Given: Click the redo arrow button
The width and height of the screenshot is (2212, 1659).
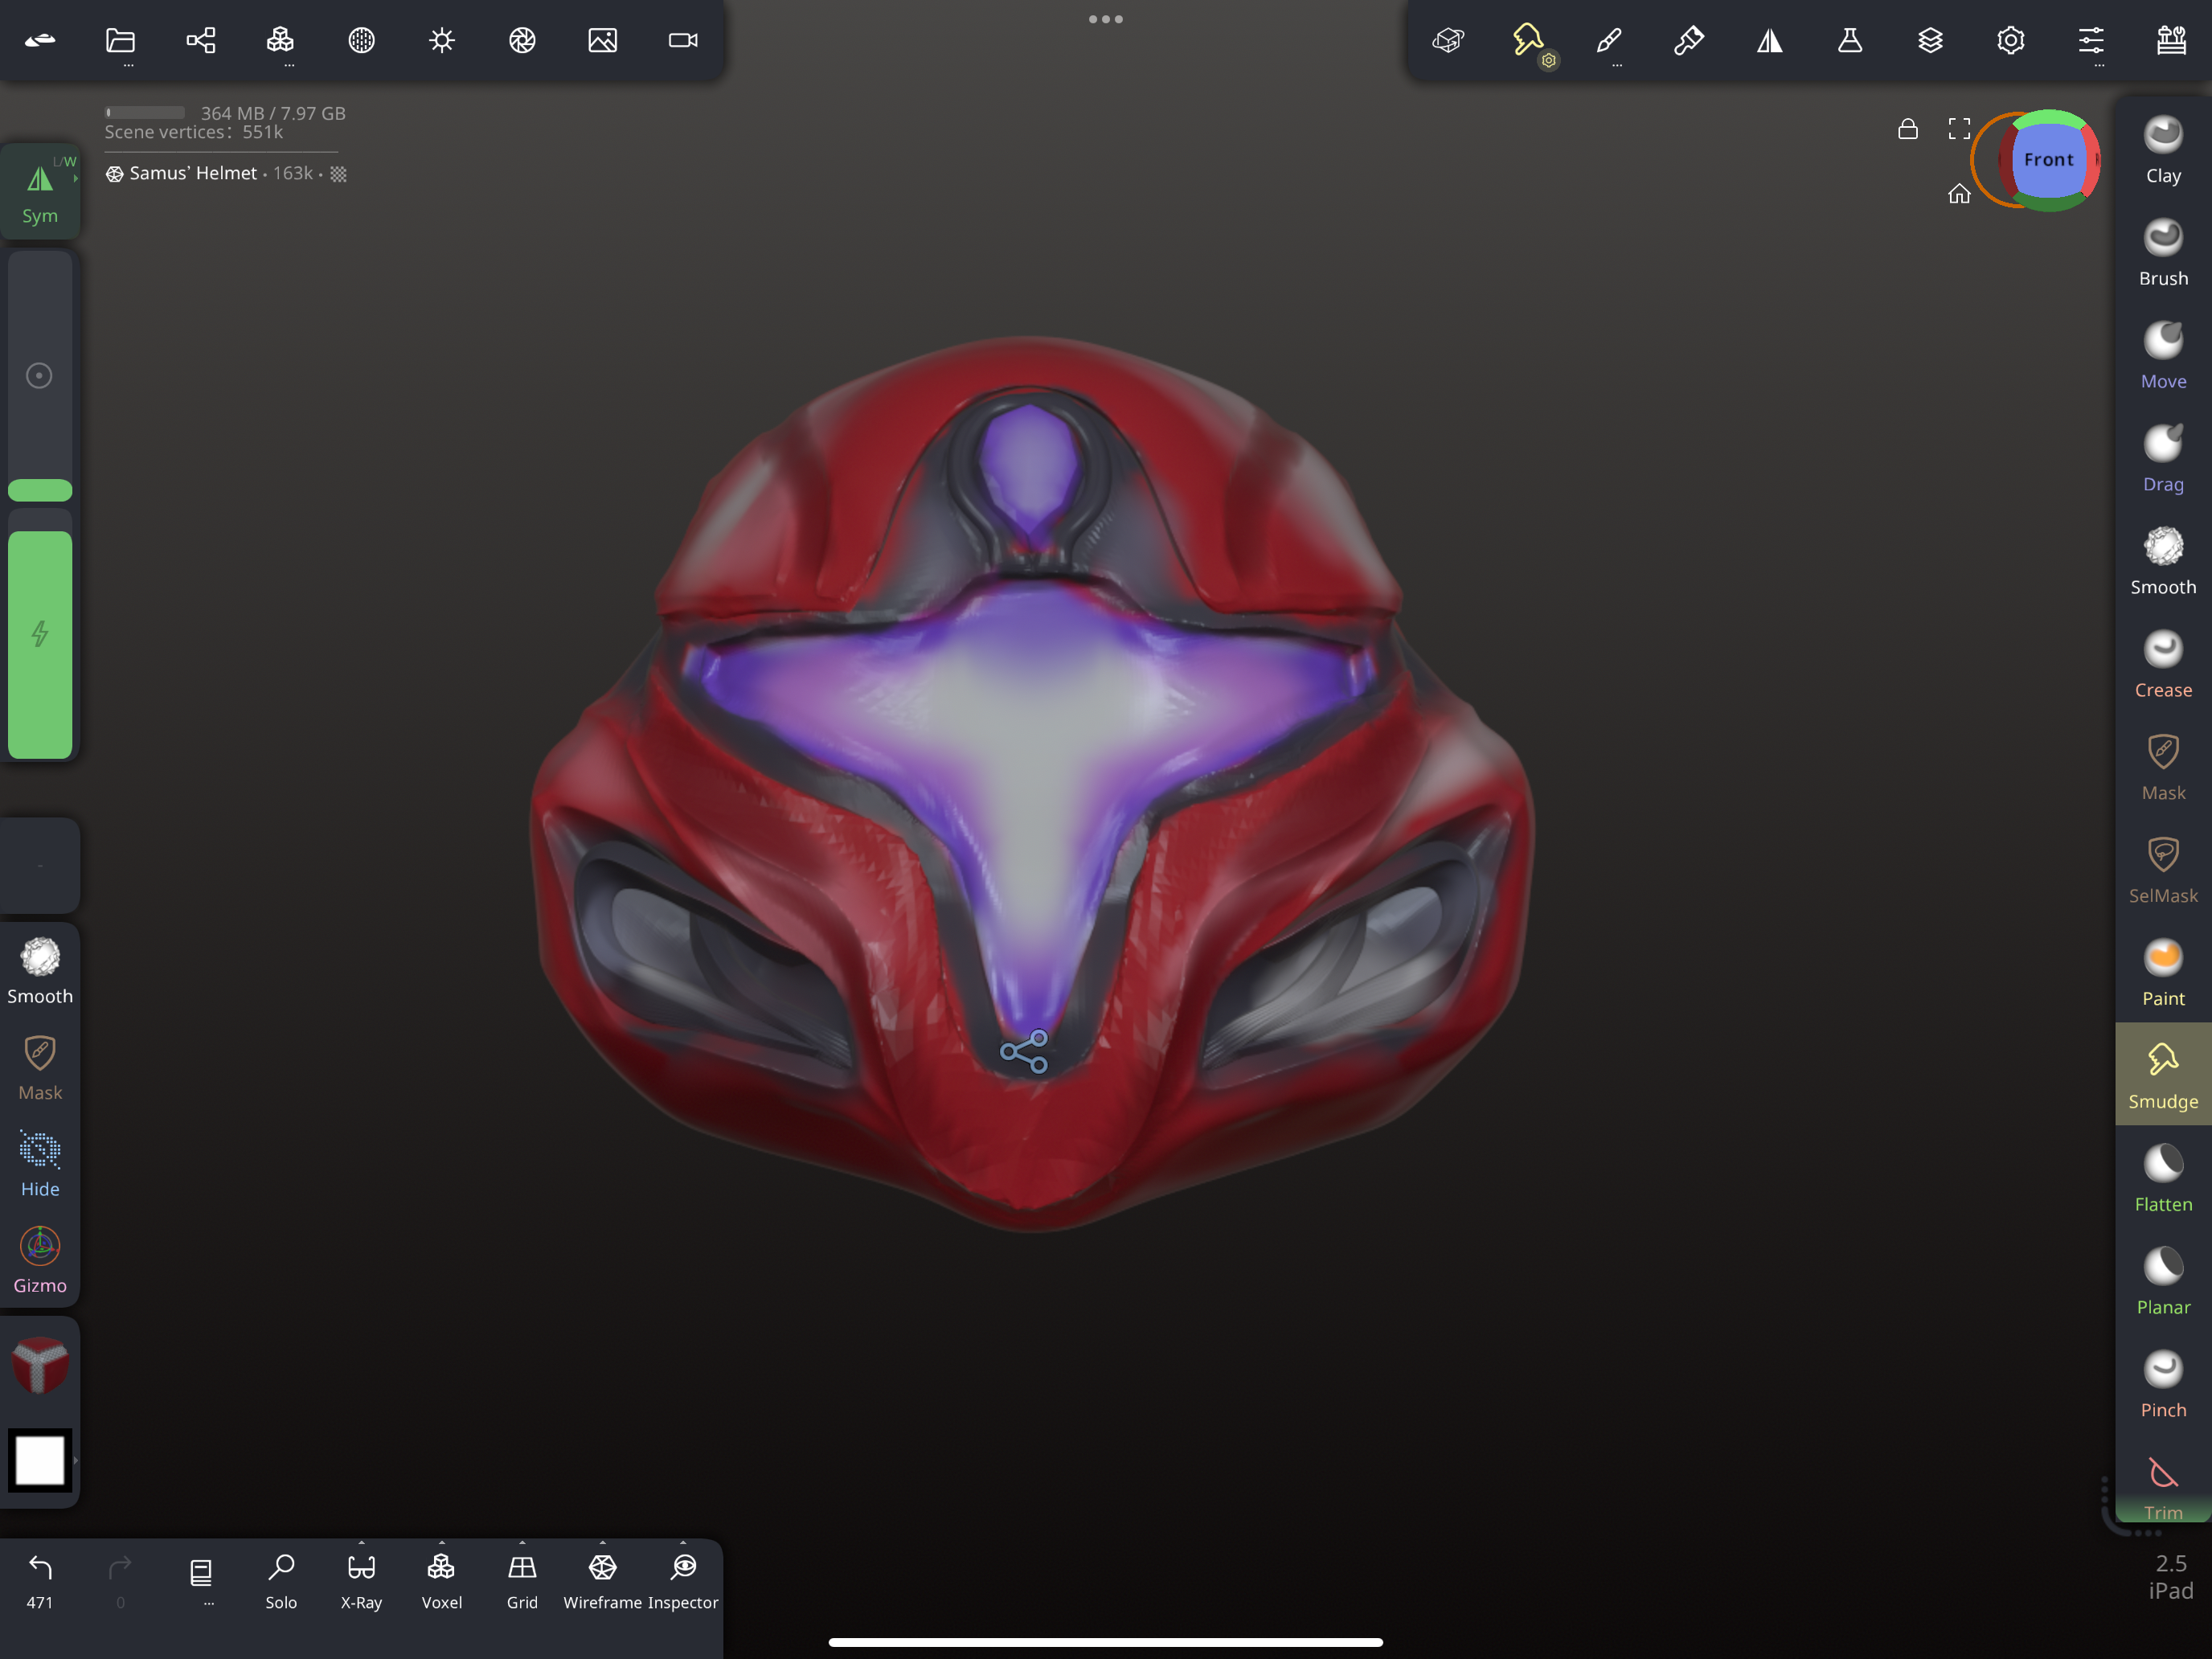Looking at the screenshot, I should coord(120,1582).
